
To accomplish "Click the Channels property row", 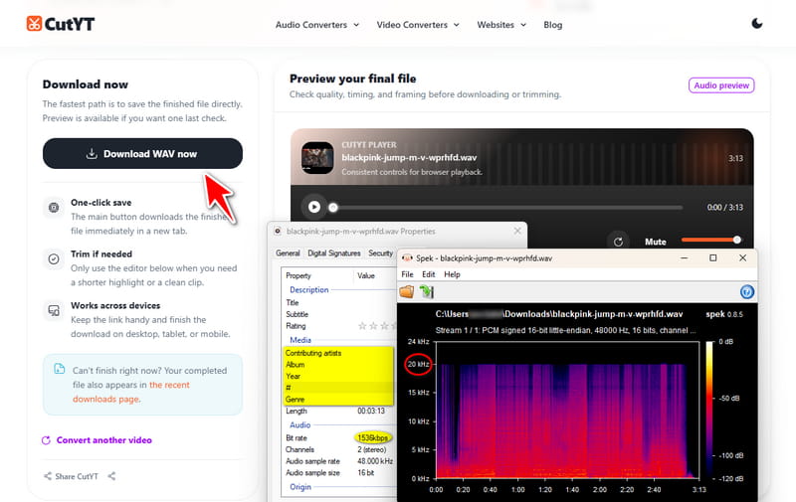I will pos(339,449).
